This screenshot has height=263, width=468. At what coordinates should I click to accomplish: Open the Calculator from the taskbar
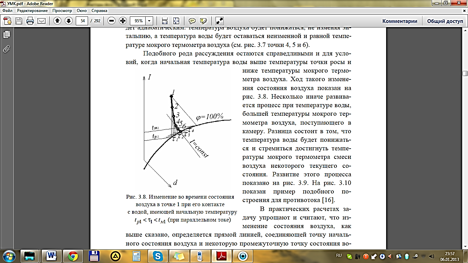click(137, 256)
